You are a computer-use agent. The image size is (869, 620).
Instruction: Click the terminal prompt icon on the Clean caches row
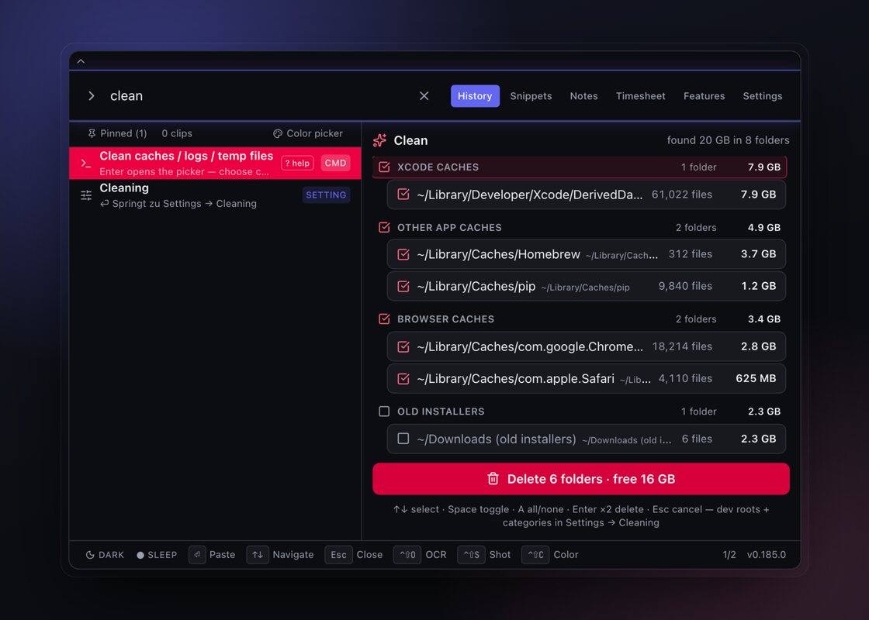tap(86, 164)
